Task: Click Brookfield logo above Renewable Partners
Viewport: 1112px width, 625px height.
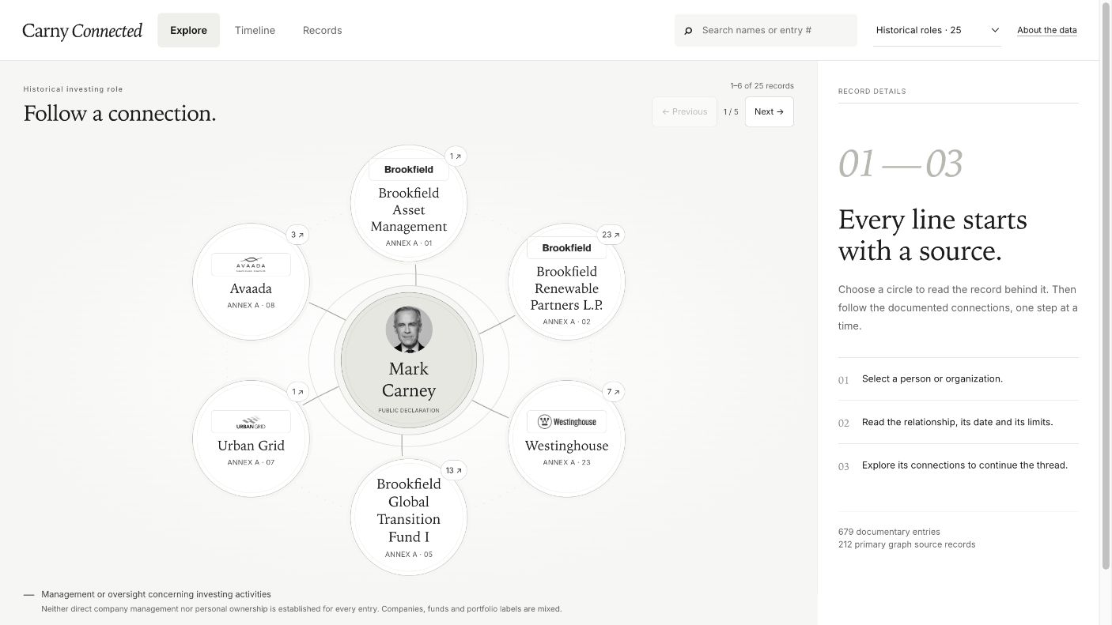Action: (566, 247)
